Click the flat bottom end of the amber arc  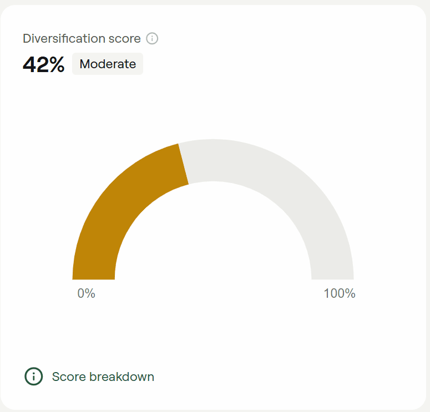[94, 278]
